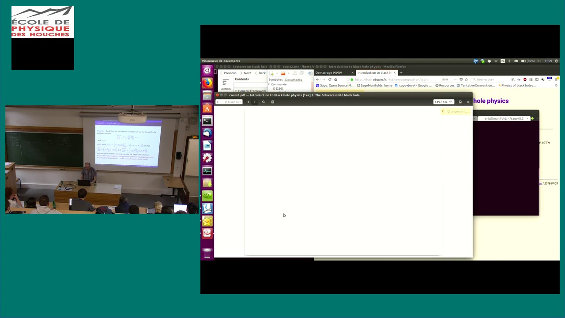
Task: Toggle the PDF viewer sidebar icon
Action: pos(272,102)
